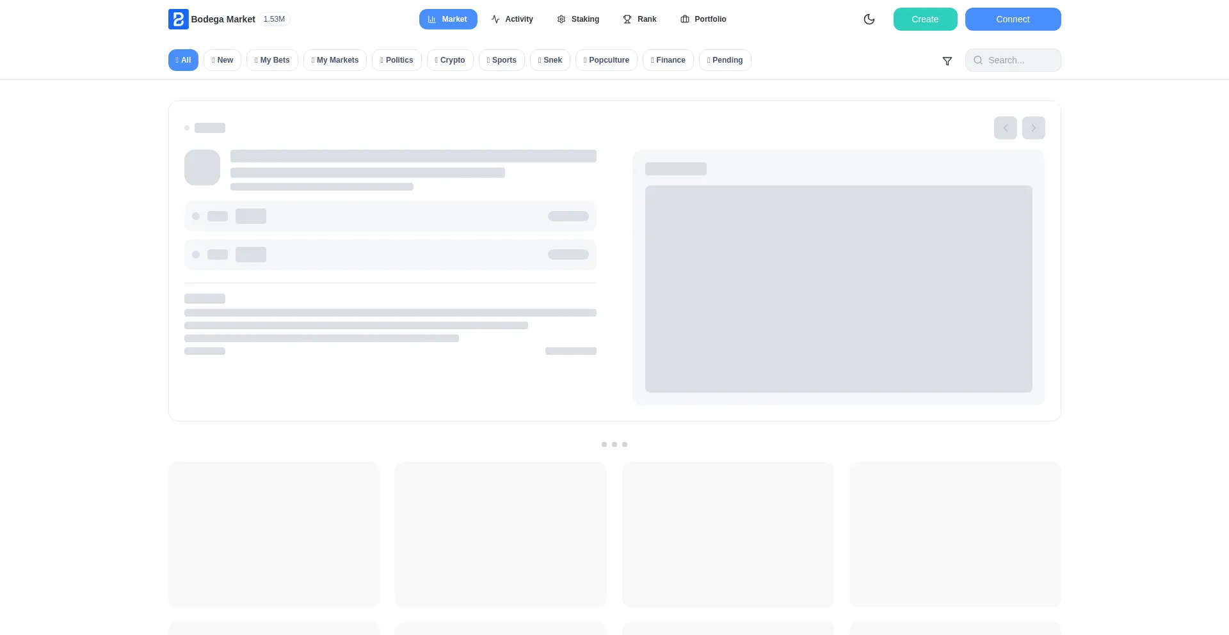Toggle dark mode with moon icon
1229x635 pixels.
[869, 19]
